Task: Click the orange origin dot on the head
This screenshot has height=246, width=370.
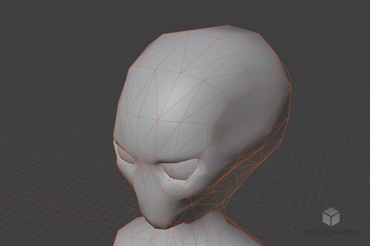Action: 202,141
